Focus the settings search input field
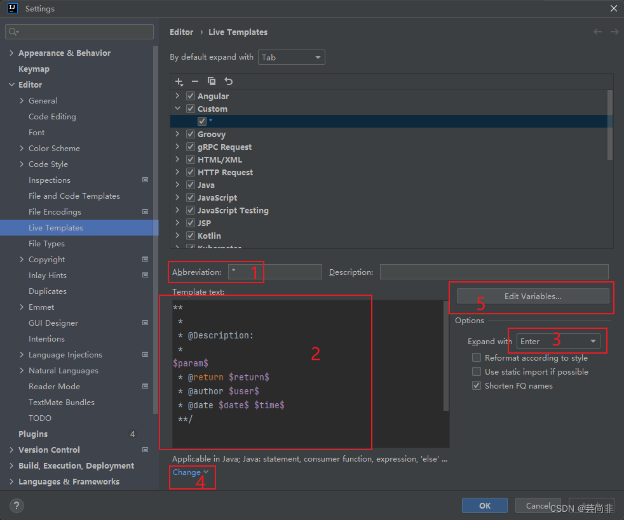This screenshot has width=624, height=520. coord(79,32)
